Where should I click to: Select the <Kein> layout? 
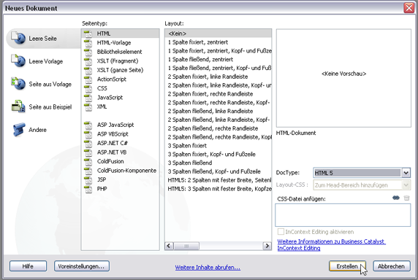click(218, 34)
